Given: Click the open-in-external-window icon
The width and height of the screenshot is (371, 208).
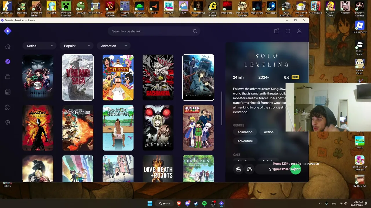Looking at the screenshot, I should coord(277,31).
